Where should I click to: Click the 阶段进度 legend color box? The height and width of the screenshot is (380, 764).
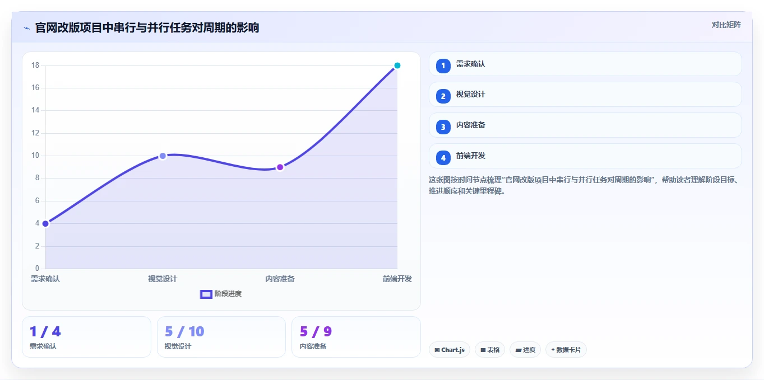(206, 294)
